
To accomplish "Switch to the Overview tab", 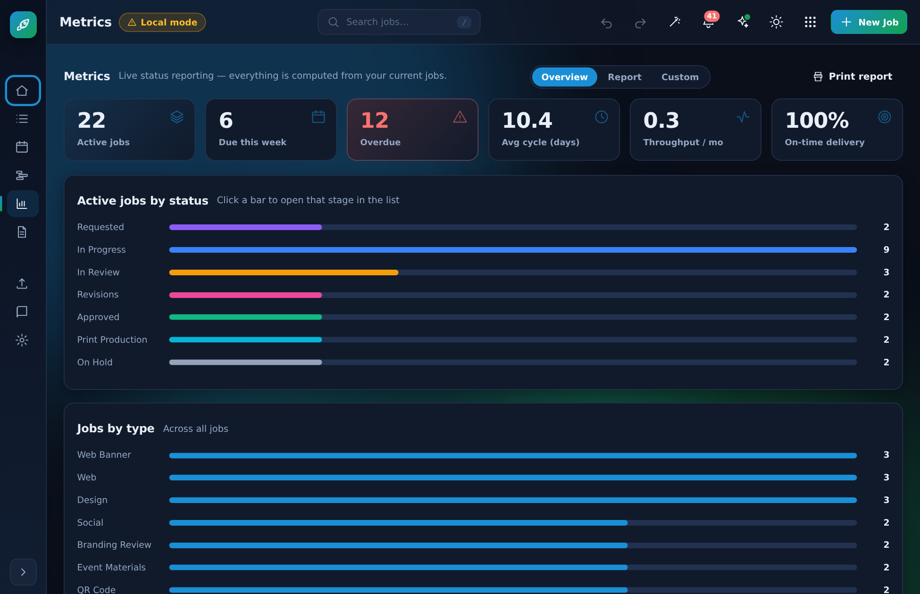I will (564, 77).
